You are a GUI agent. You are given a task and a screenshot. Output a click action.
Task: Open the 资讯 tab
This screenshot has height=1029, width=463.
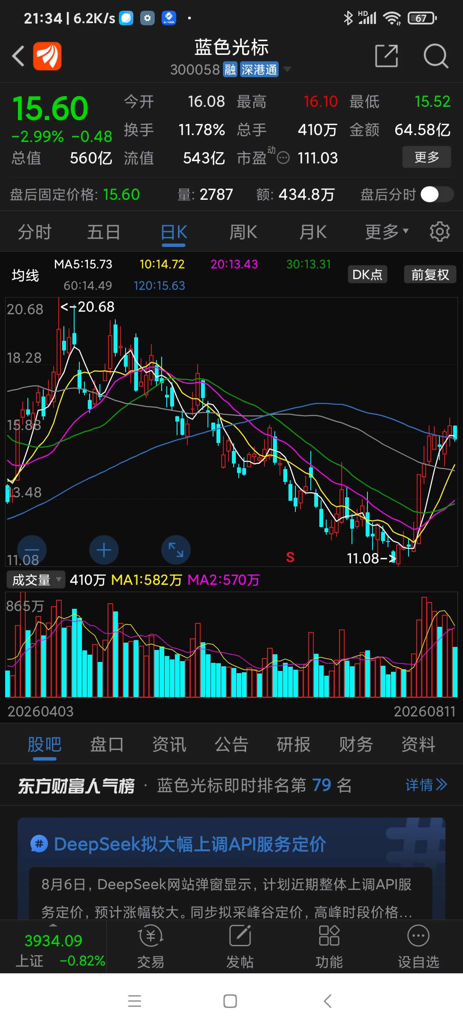tap(169, 744)
